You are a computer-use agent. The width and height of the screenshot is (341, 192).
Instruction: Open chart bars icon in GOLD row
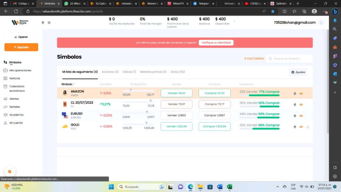(x=307, y=127)
